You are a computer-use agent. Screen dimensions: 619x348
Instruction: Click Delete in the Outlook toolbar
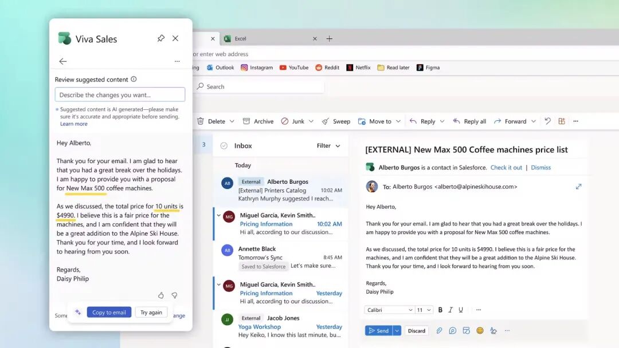click(x=211, y=121)
